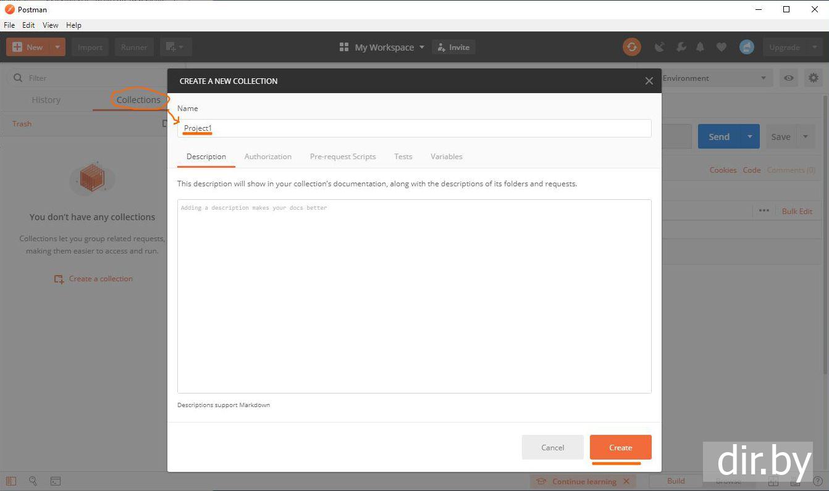Screen dimensions: 829x491
Task: Open the wrench settings icon
Action: point(681,47)
